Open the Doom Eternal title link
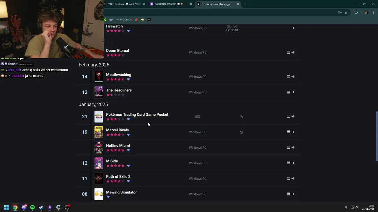Screen dimensions: 378x212 118,51
